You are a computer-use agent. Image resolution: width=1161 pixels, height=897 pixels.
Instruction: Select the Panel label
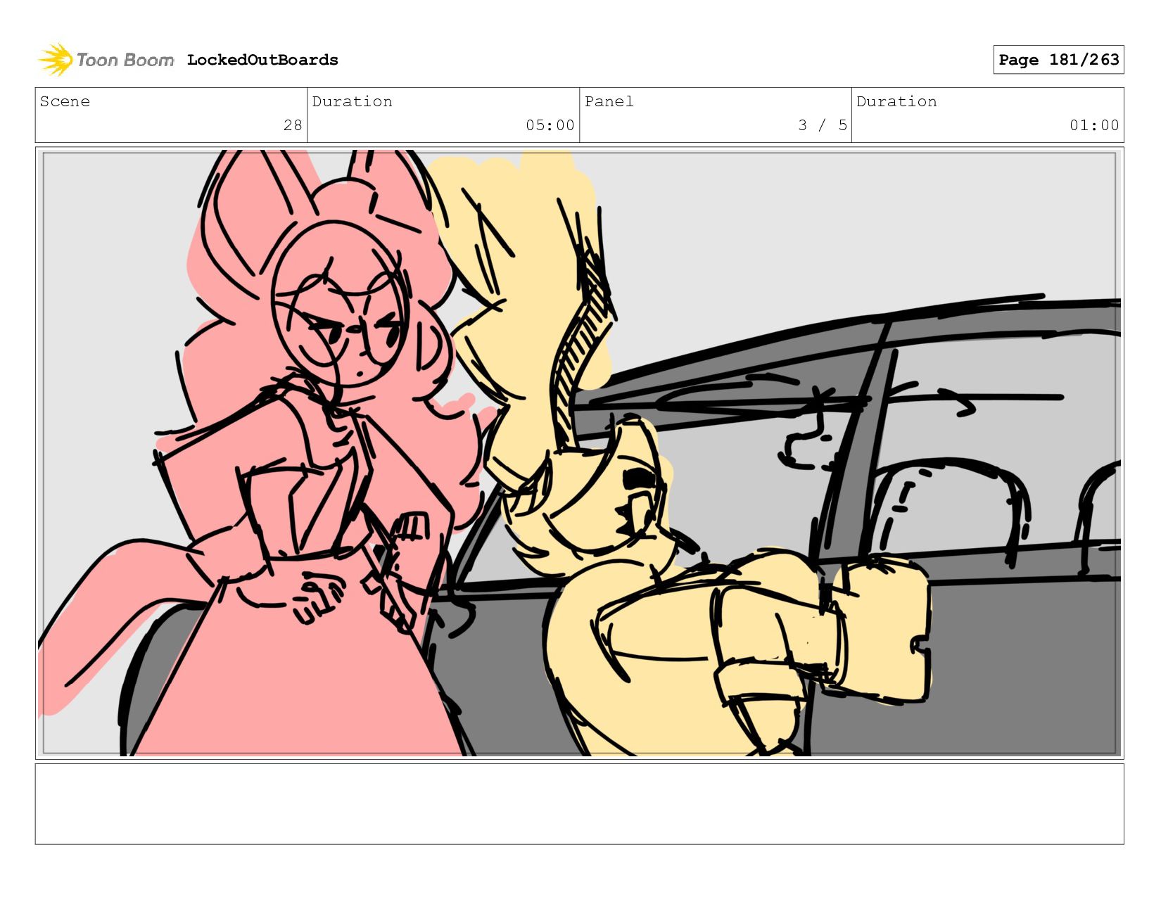[609, 101]
